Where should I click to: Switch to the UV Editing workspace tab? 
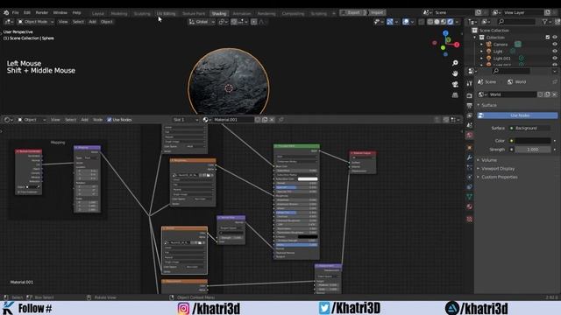(x=166, y=14)
